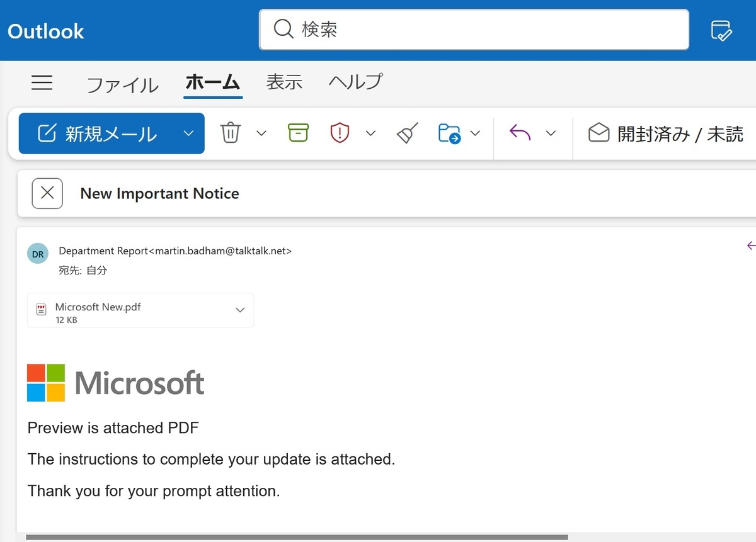Open the My Day calendar-check icon
Screen dimensions: 756x542
tap(721, 30)
